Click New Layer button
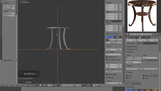 tap(114, 43)
